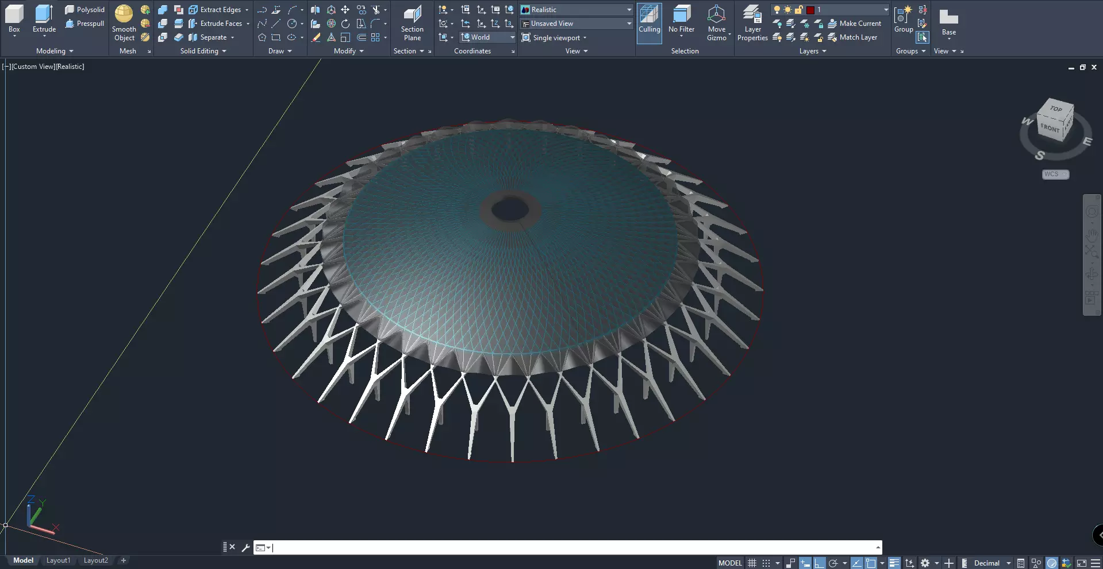Open Quick Properties in status bar
The height and width of the screenshot is (569, 1103).
click(1021, 563)
